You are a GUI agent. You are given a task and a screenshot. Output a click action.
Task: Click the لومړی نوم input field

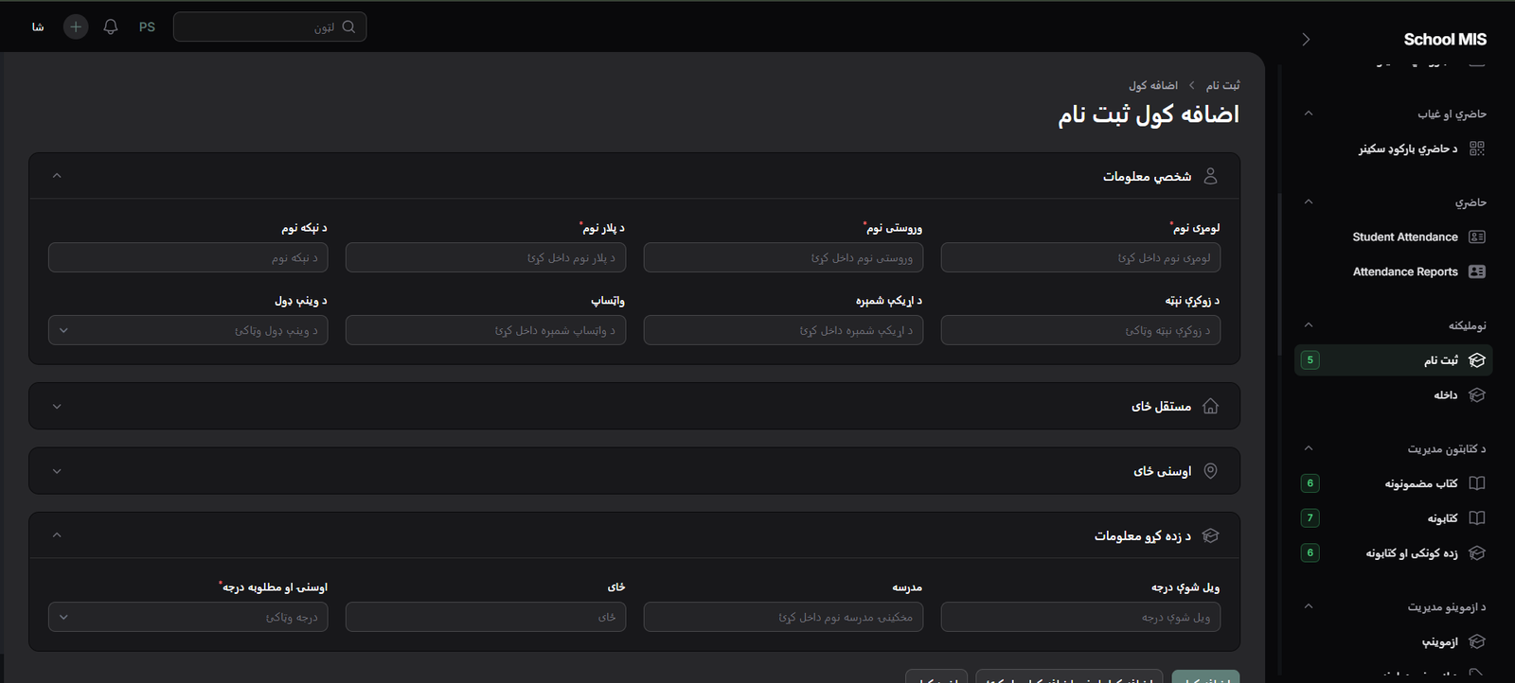pos(1080,258)
